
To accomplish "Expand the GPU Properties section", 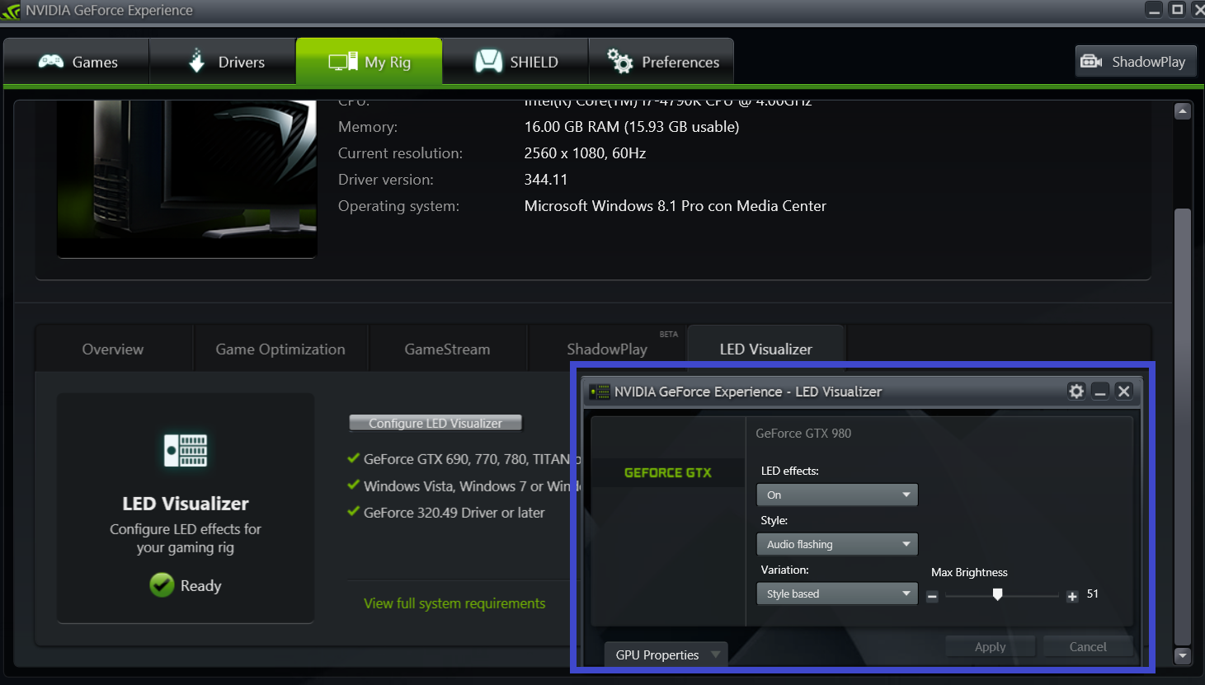I will 666,655.
